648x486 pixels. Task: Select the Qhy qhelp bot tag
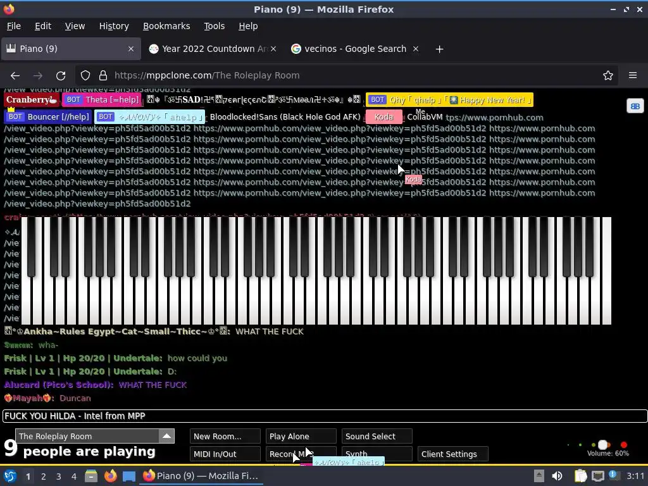tap(449, 99)
